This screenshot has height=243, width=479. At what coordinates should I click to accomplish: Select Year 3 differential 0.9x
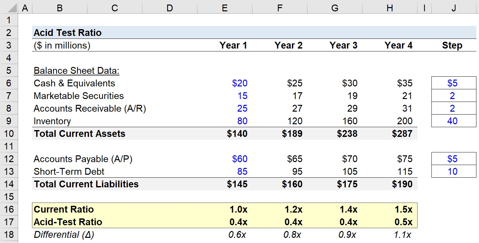[x=347, y=235]
